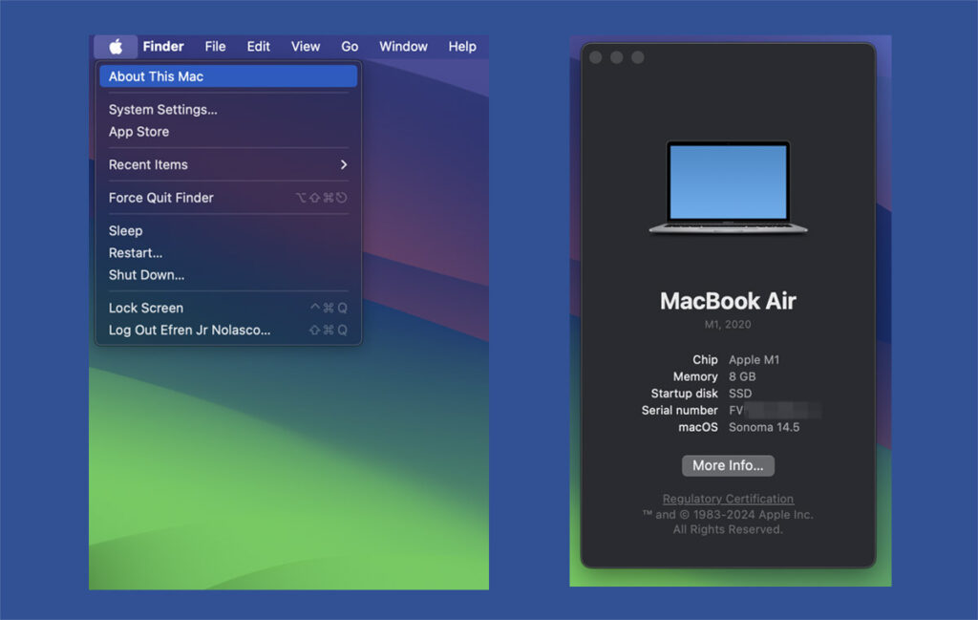Open the Regulatory Certification link
The height and width of the screenshot is (620, 978).
728,499
